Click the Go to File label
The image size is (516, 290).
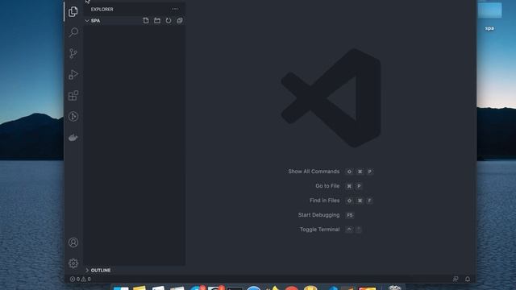tap(327, 186)
